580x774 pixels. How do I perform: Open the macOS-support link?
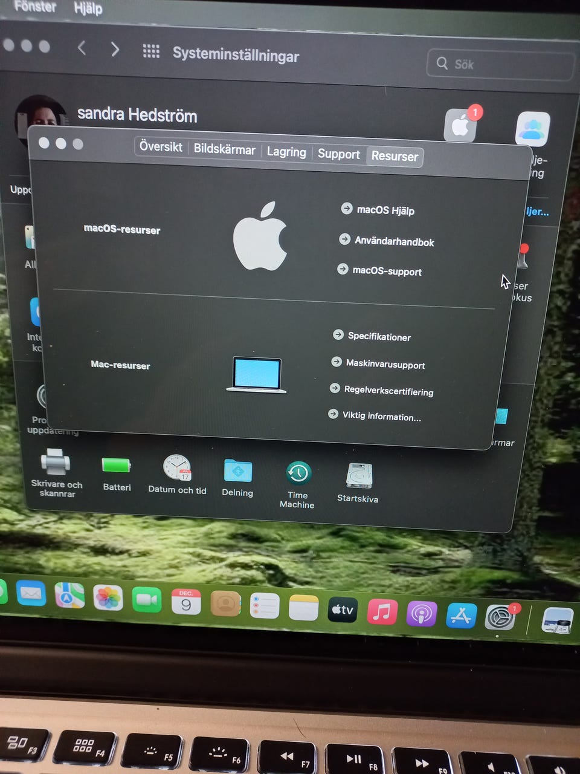[387, 271]
